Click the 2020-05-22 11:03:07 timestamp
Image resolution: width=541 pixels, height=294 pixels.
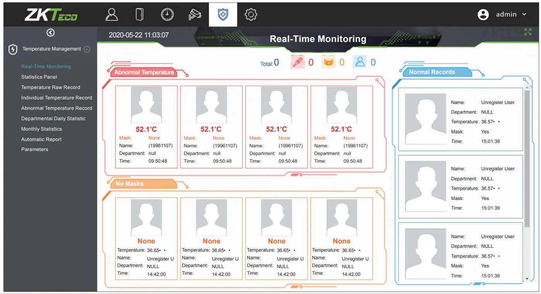pos(139,35)
